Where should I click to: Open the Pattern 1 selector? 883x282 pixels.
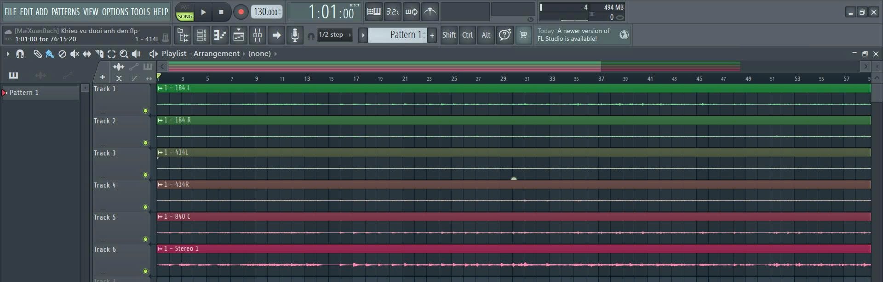397,35
